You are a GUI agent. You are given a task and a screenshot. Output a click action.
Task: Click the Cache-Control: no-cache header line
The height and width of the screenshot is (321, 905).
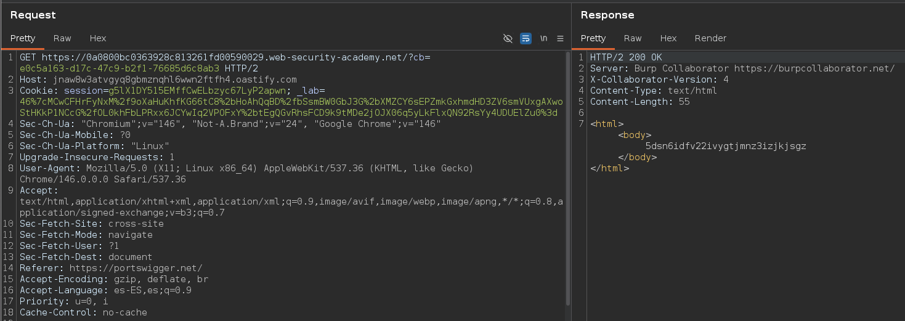83,312
